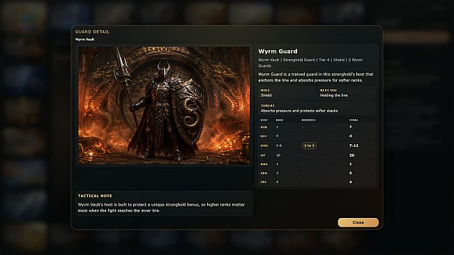Click the HP stat row label

click(263, 155)
